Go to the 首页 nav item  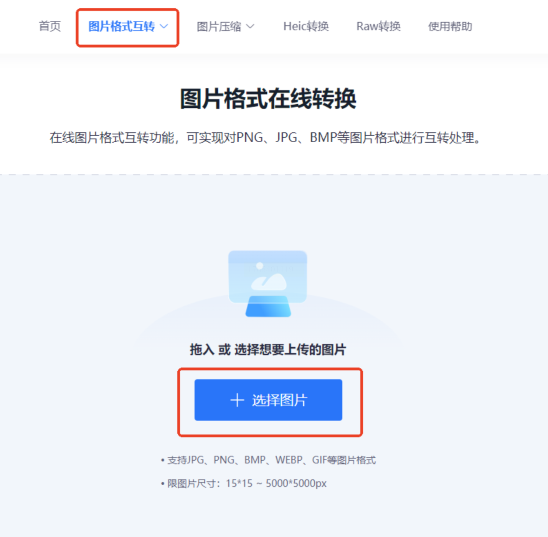coord(50,26)
